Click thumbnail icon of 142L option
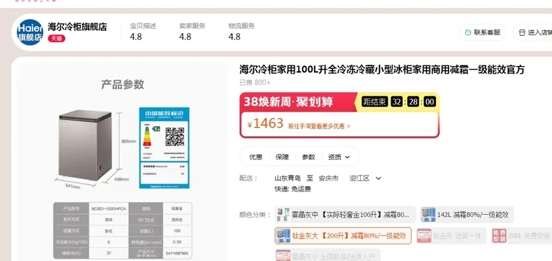 (x=428, y=214)
